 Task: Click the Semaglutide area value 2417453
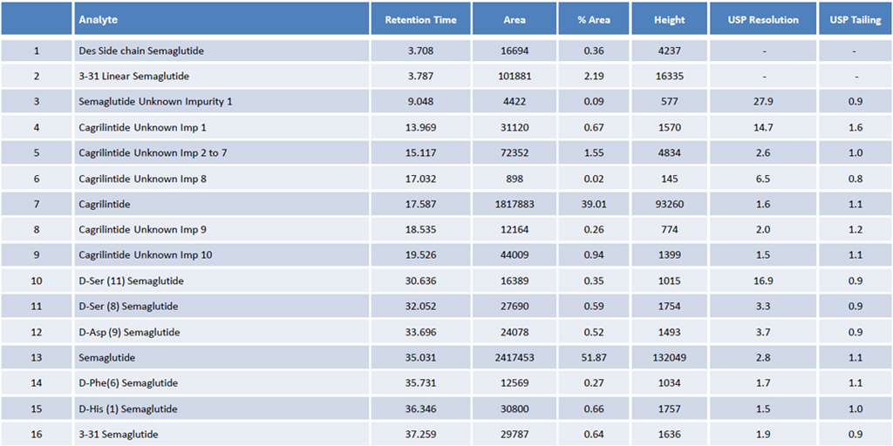coord(515,358)
